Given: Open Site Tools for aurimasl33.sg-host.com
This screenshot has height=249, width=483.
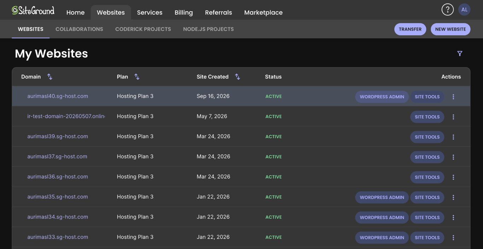Looking at the screenshot, I should [427, 238].
